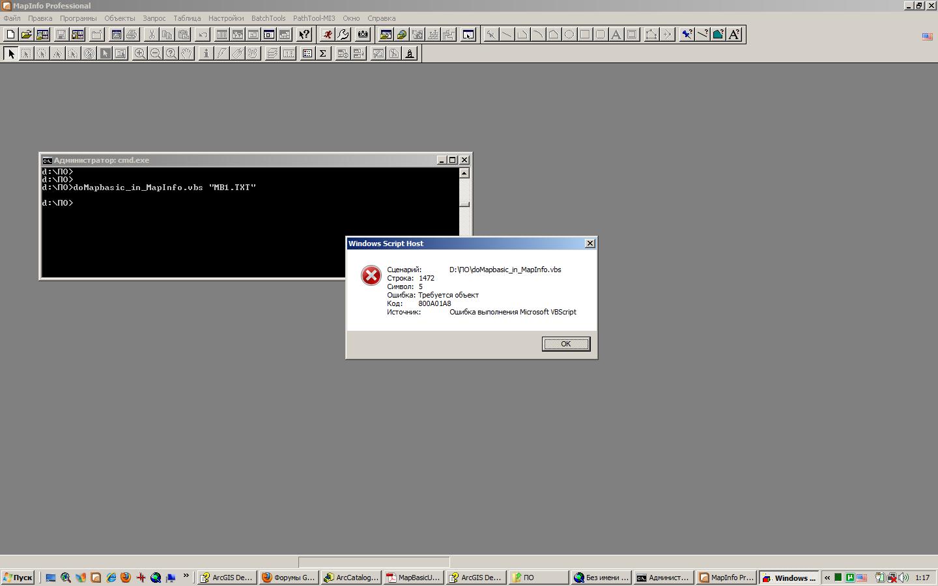Switch to ПО folder taskbar button
Image resolution: width=938 pixels, height=586 pixels.
click(x=538, y=578)
